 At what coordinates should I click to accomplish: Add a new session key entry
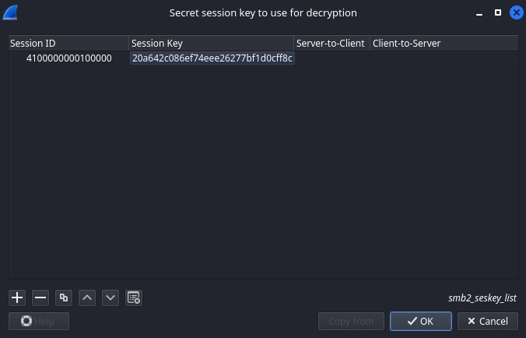pos(17,298)
